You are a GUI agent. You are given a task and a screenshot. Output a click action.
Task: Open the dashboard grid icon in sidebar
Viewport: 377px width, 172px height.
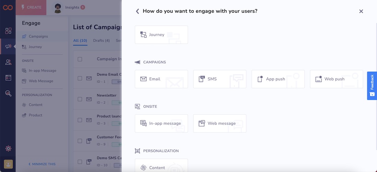(8, 31)
